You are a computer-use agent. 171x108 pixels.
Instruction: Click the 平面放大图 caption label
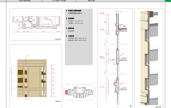click(58, 39)
